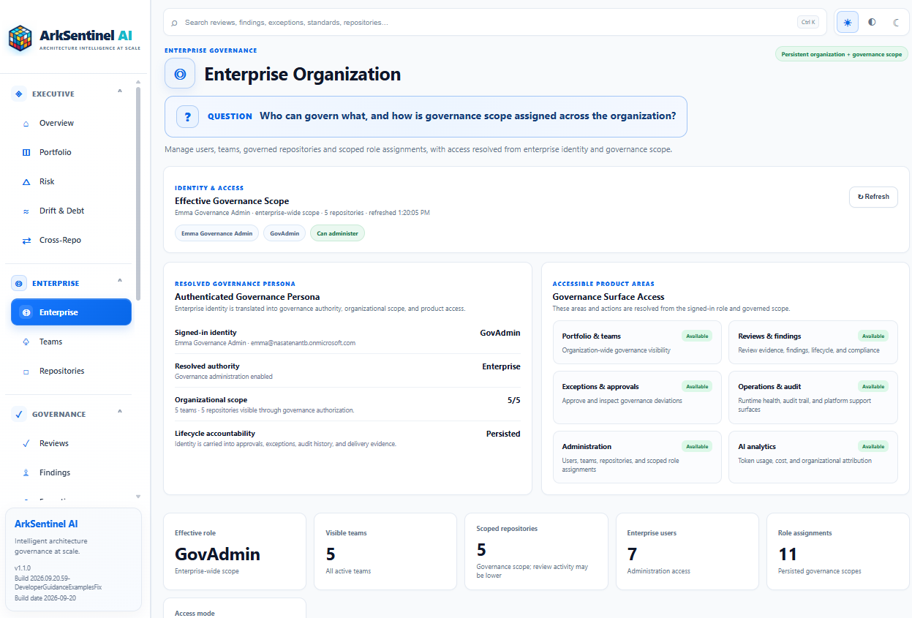Click the Refresh button
Screen dimensions: 912x618
tap(873, 197)
